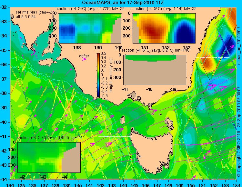Click the 'ocean_an_20100917' vertical text
This screenshot has width=242, height=187.
point(239,45)
